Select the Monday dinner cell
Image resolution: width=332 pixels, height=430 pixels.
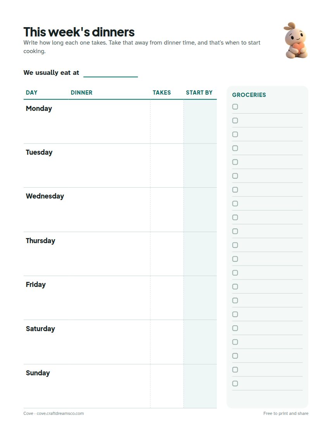tap(109, 121)
